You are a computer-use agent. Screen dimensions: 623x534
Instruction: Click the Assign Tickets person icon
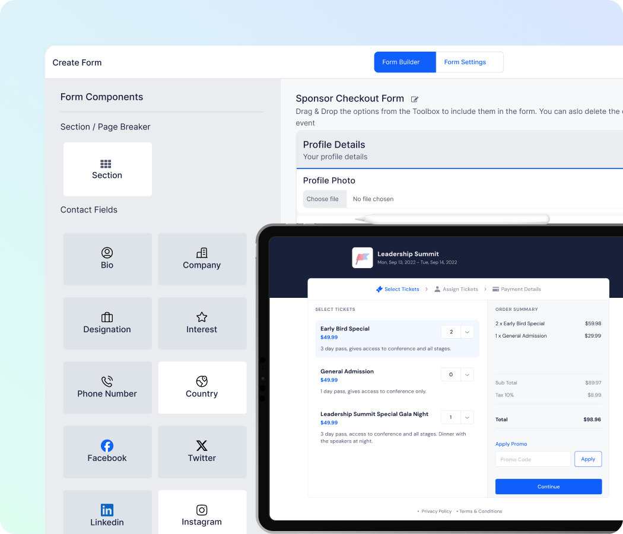[437, 290]
